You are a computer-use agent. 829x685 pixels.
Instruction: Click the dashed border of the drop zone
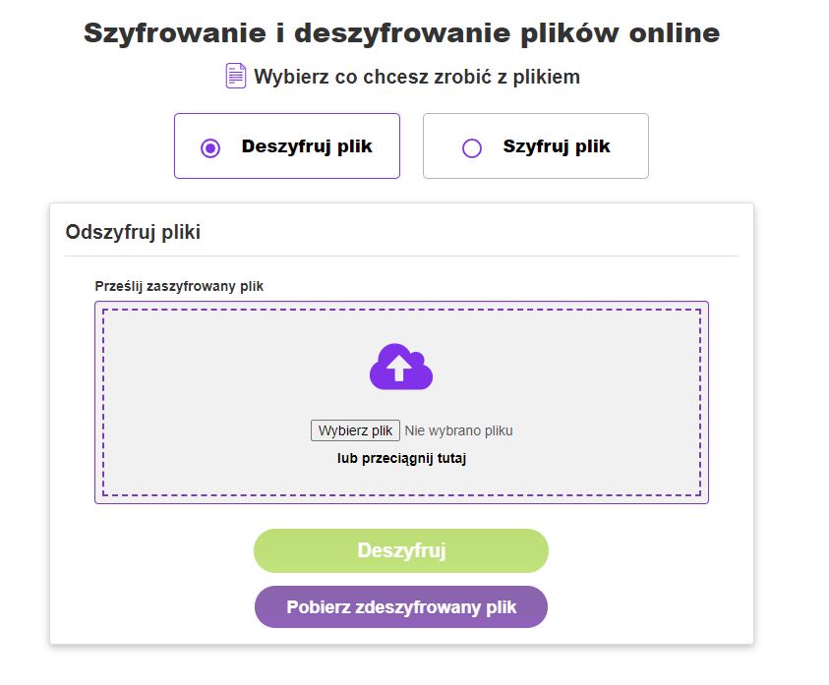tap(402, 311)
